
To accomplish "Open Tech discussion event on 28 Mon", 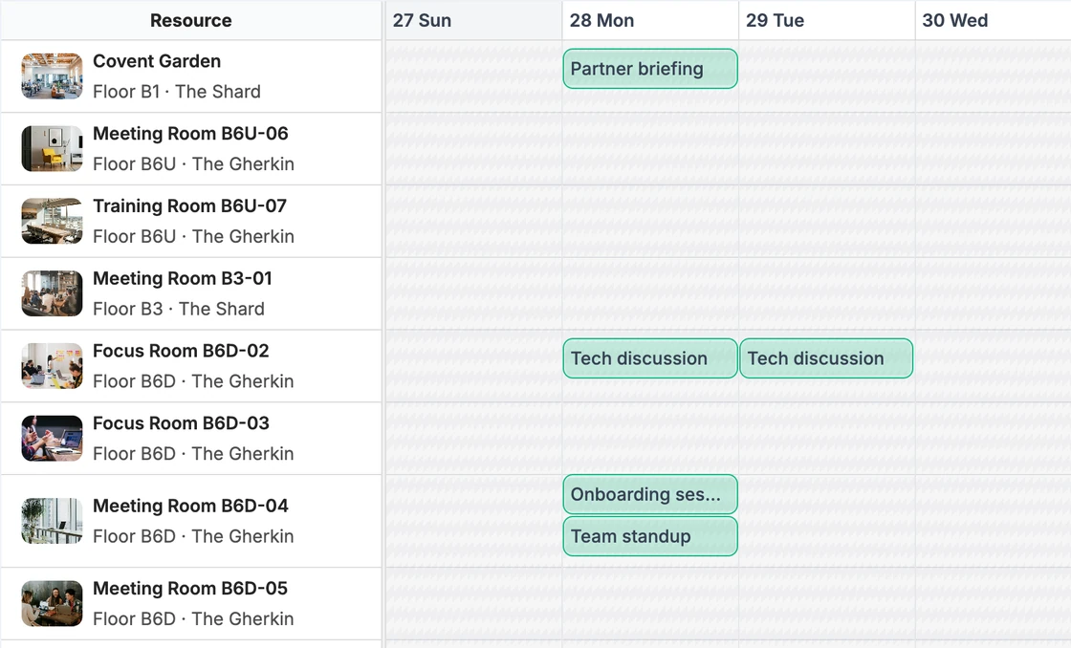I will [x=650, y=357].
